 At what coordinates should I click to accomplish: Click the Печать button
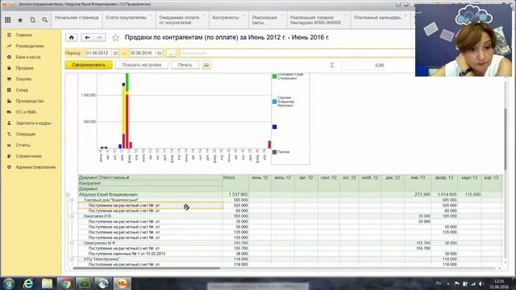(185, 65)
